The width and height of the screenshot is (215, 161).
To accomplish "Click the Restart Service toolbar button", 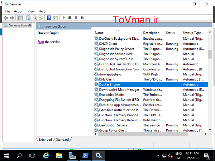I will (82, 18).
